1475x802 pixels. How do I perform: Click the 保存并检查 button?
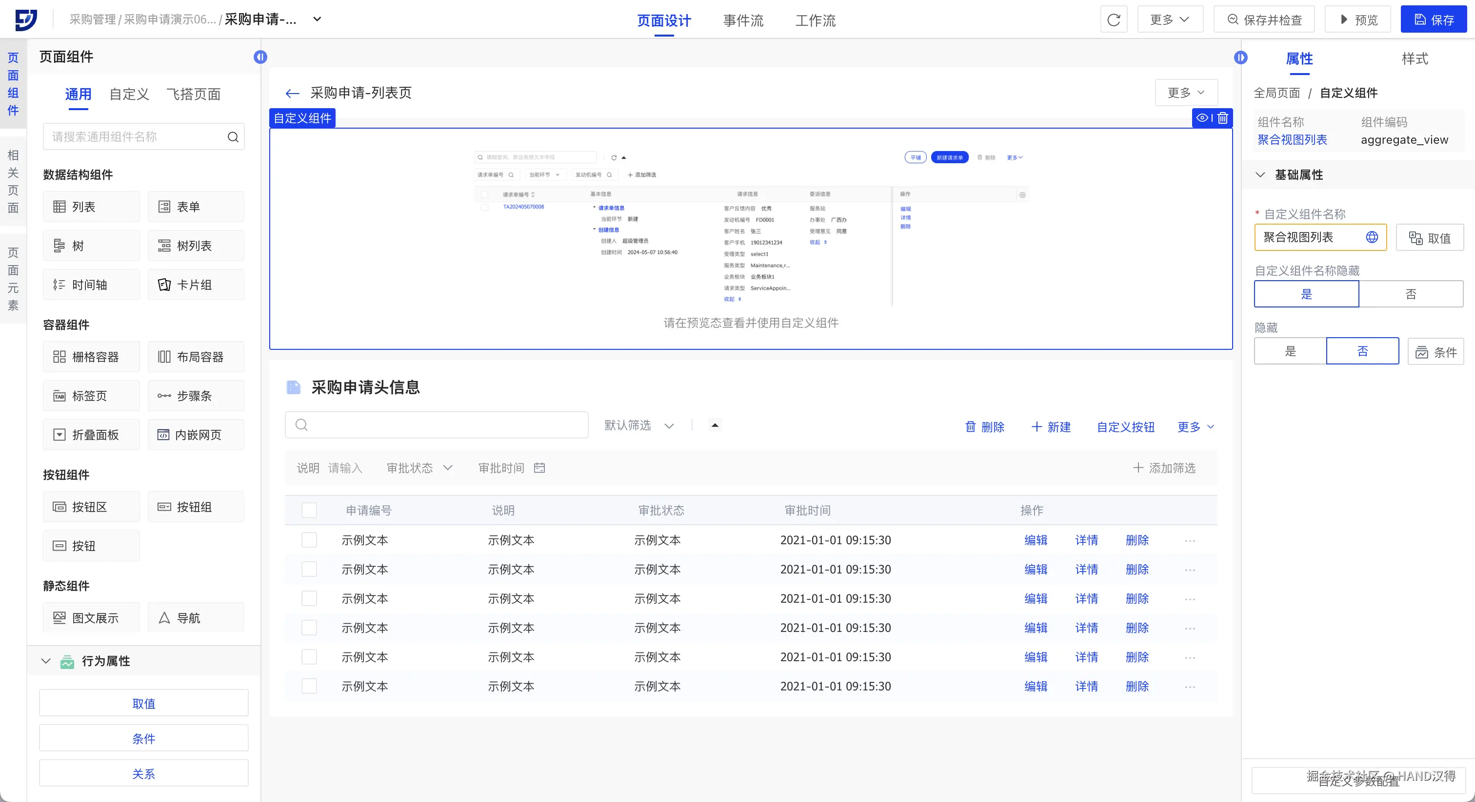(1264, 20)
